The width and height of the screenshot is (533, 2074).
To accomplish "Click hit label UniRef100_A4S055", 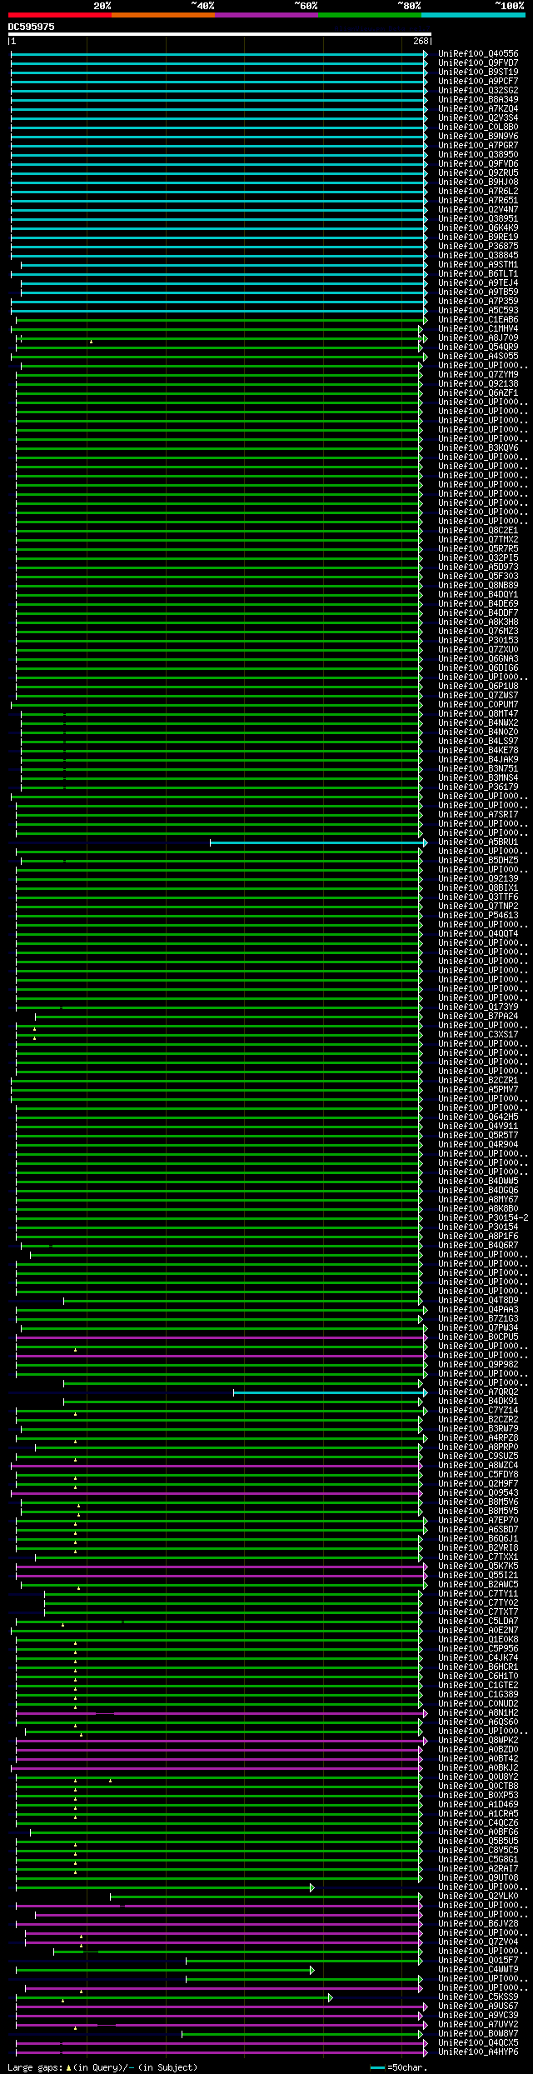I will [478, 357].
